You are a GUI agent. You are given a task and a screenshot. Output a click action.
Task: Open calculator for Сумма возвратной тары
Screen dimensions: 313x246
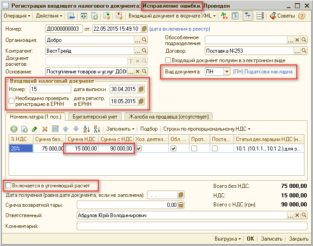pos(181,205)
